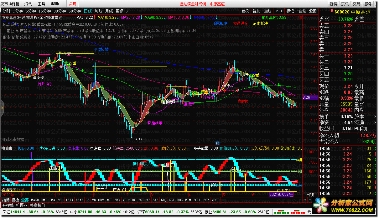Open the 河南板块 sector link
Viewport: 379px width, 218px height.
261,23
